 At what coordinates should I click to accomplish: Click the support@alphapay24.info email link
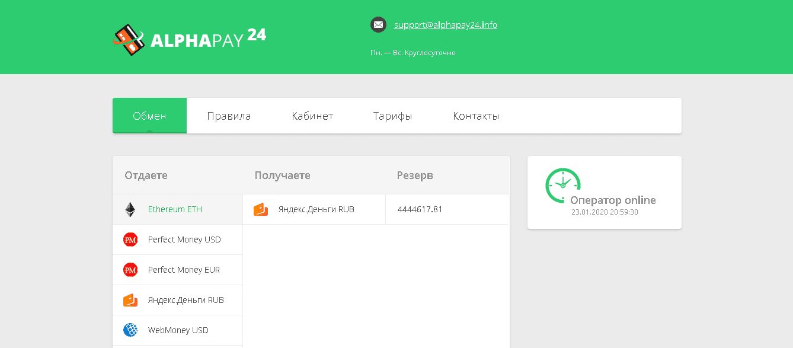(445, 25)
